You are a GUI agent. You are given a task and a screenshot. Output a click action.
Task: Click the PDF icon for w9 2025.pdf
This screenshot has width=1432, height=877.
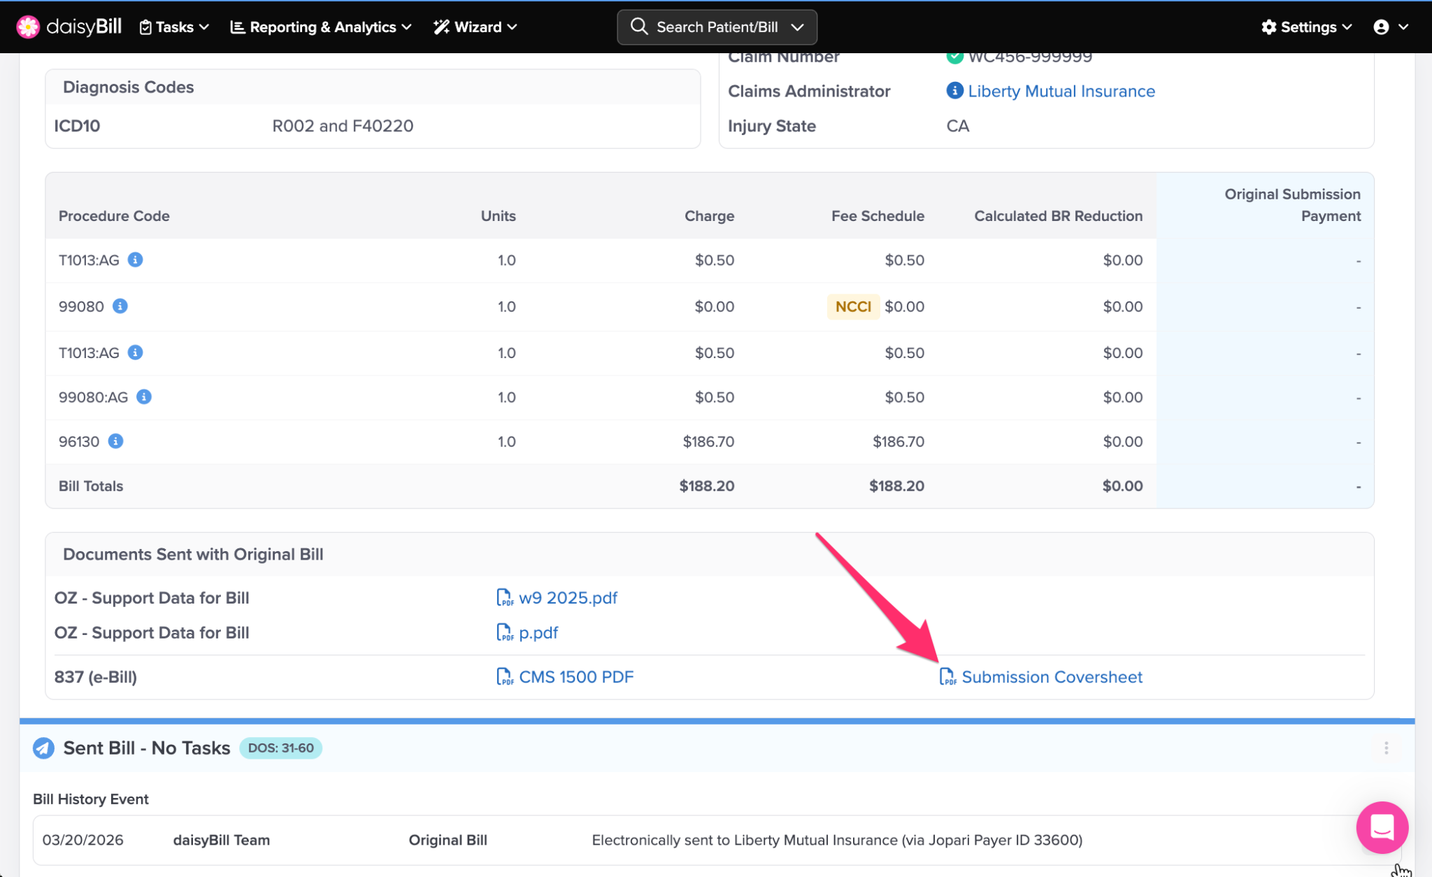click(x=504, y=598)
